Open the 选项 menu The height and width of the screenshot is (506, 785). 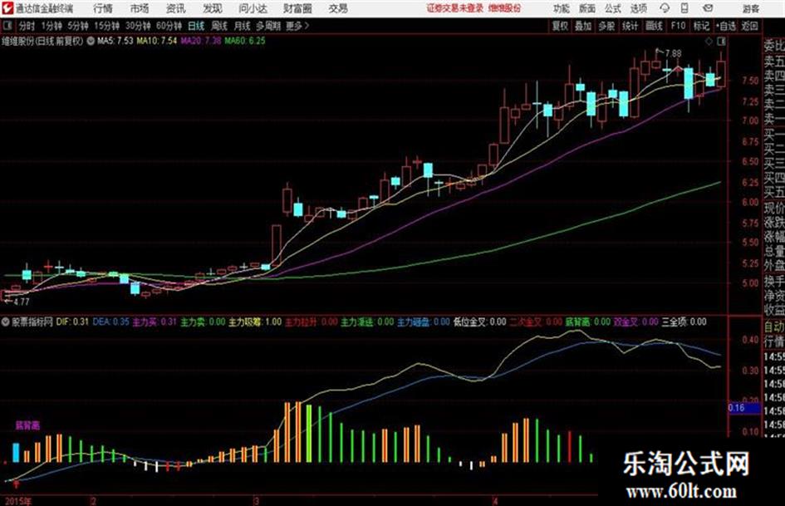point(639,8)
